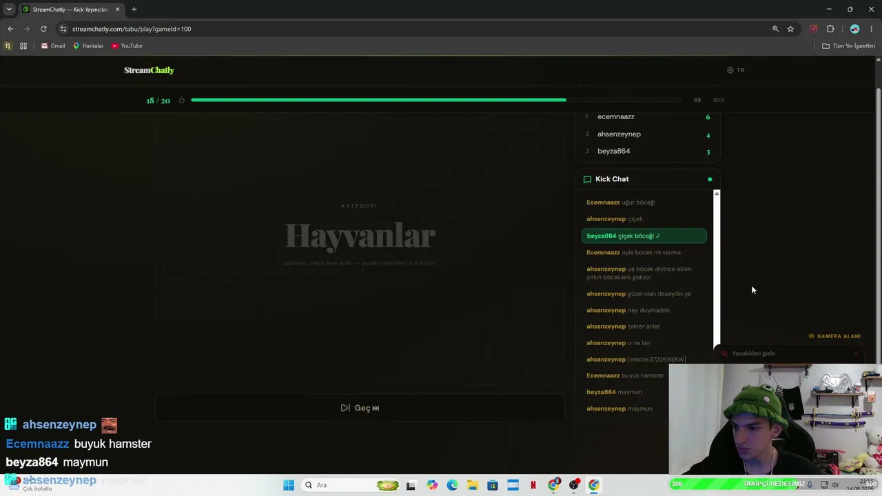Image resolution: width=882 pixels, height=496 pixels.
Task: Expand the Tüm Yer İşaretleri folder
Action: 848,45
